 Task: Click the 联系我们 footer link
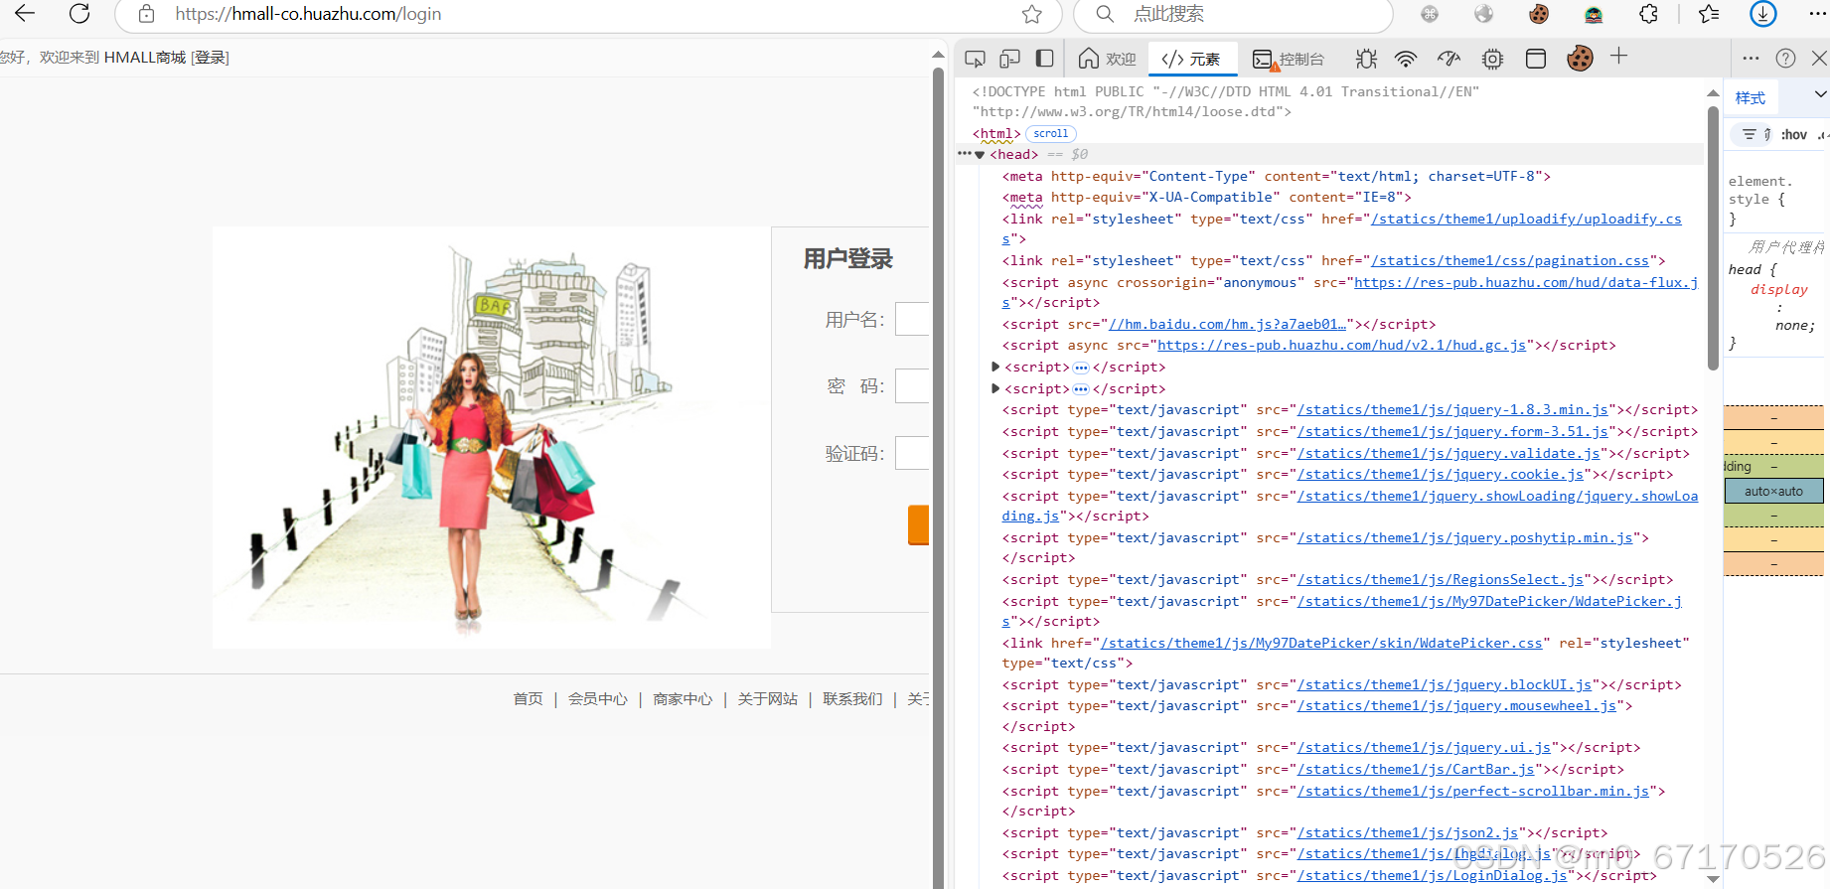tap(852, 699)
